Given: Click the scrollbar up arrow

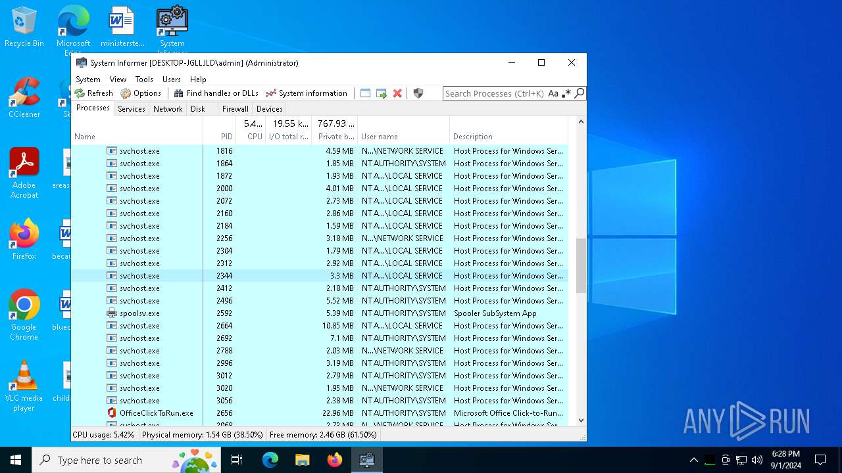Looking at the screenshot, I should pyautogui.click(x=581, y=122).
